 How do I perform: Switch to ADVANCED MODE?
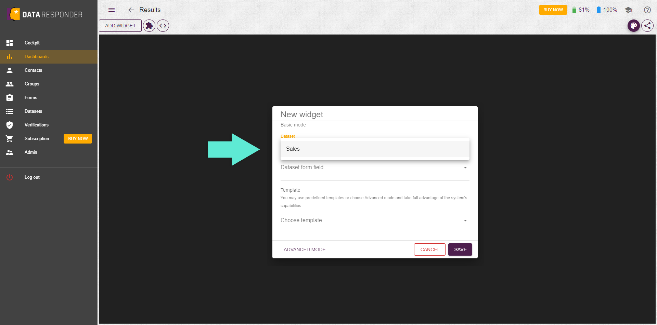(x=305, y=249)
